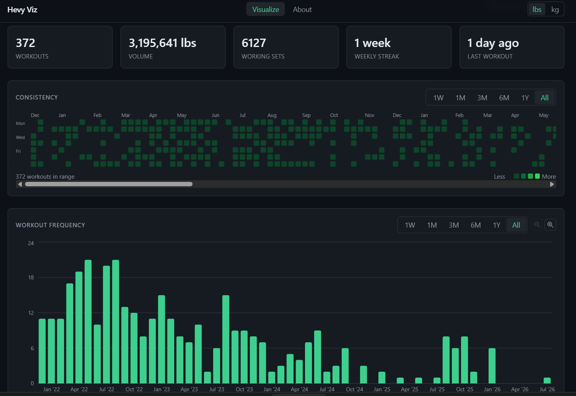Click the bar above Jan '23

pyautogui.click(x=162, y=339)
